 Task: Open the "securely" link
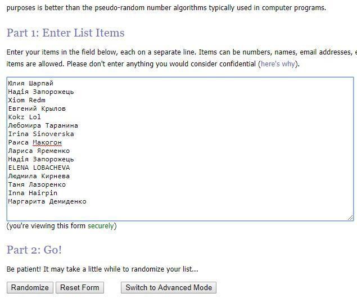point(101,226)
